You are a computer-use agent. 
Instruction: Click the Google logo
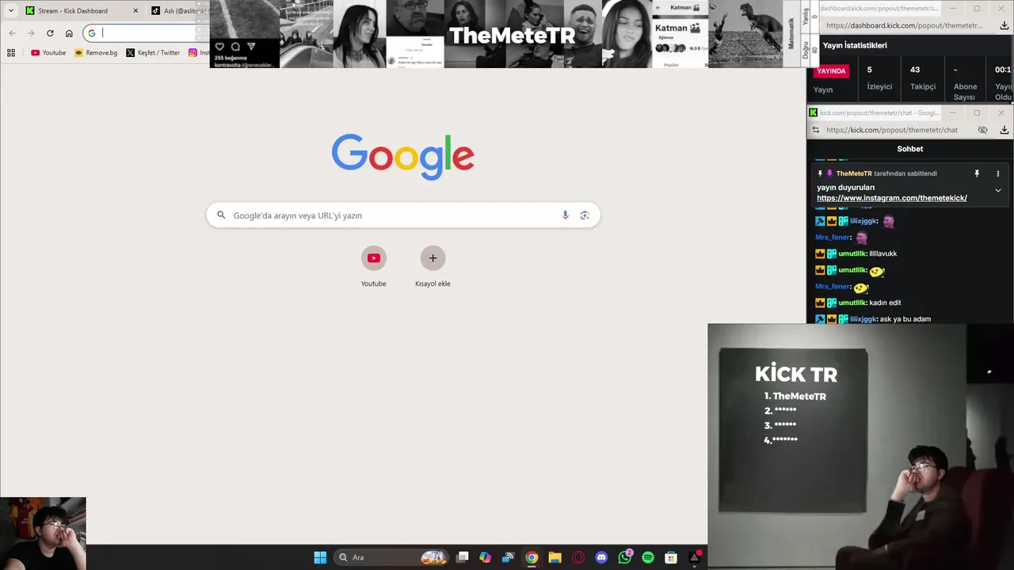(403, 157)
